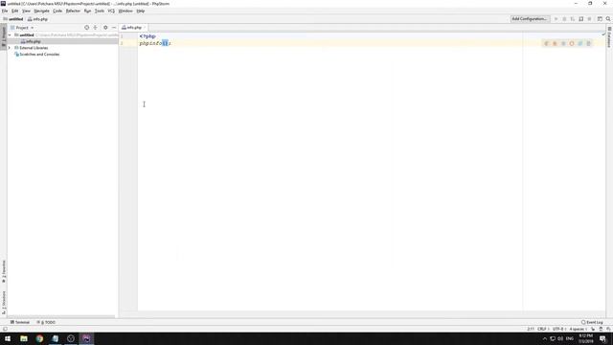Click the inspection checkmark indicator in editor
This screenshot has width=613, height=345.
(x=603, y=34)
